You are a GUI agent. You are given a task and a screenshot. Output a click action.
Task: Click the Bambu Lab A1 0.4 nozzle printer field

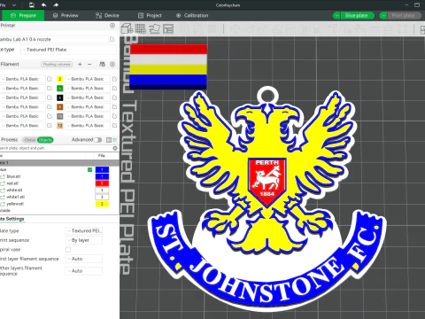coord(54,39)
